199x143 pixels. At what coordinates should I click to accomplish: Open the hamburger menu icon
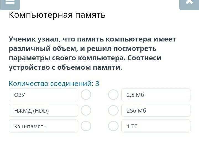[10, 3]
